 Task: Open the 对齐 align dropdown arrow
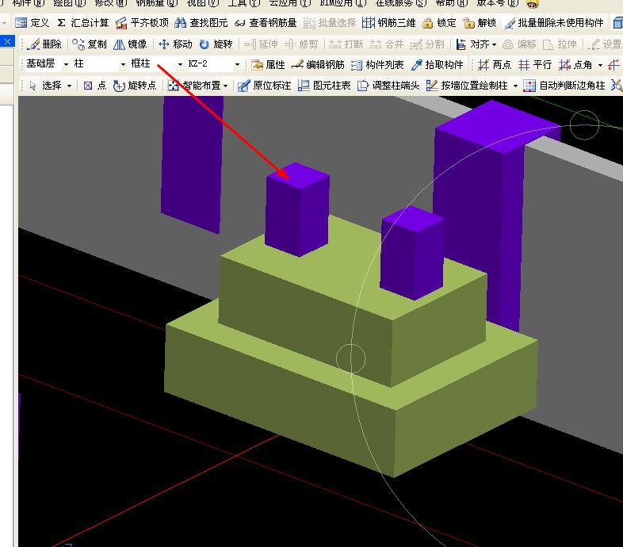495,44
